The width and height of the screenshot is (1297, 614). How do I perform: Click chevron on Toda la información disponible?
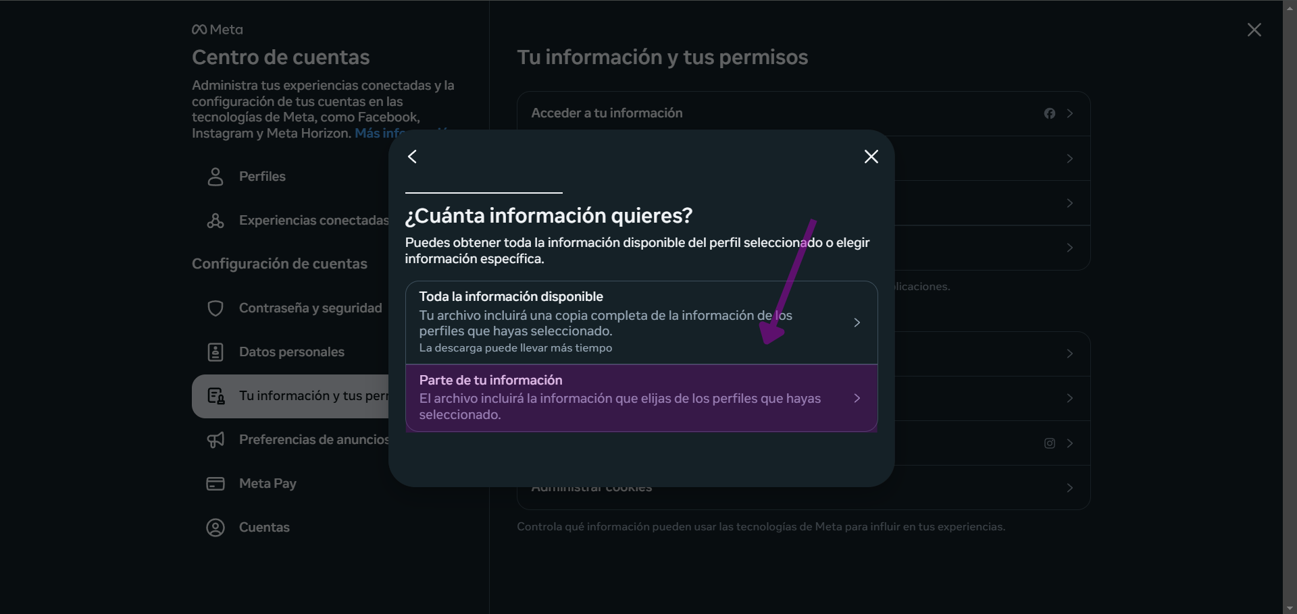[857, 323]
